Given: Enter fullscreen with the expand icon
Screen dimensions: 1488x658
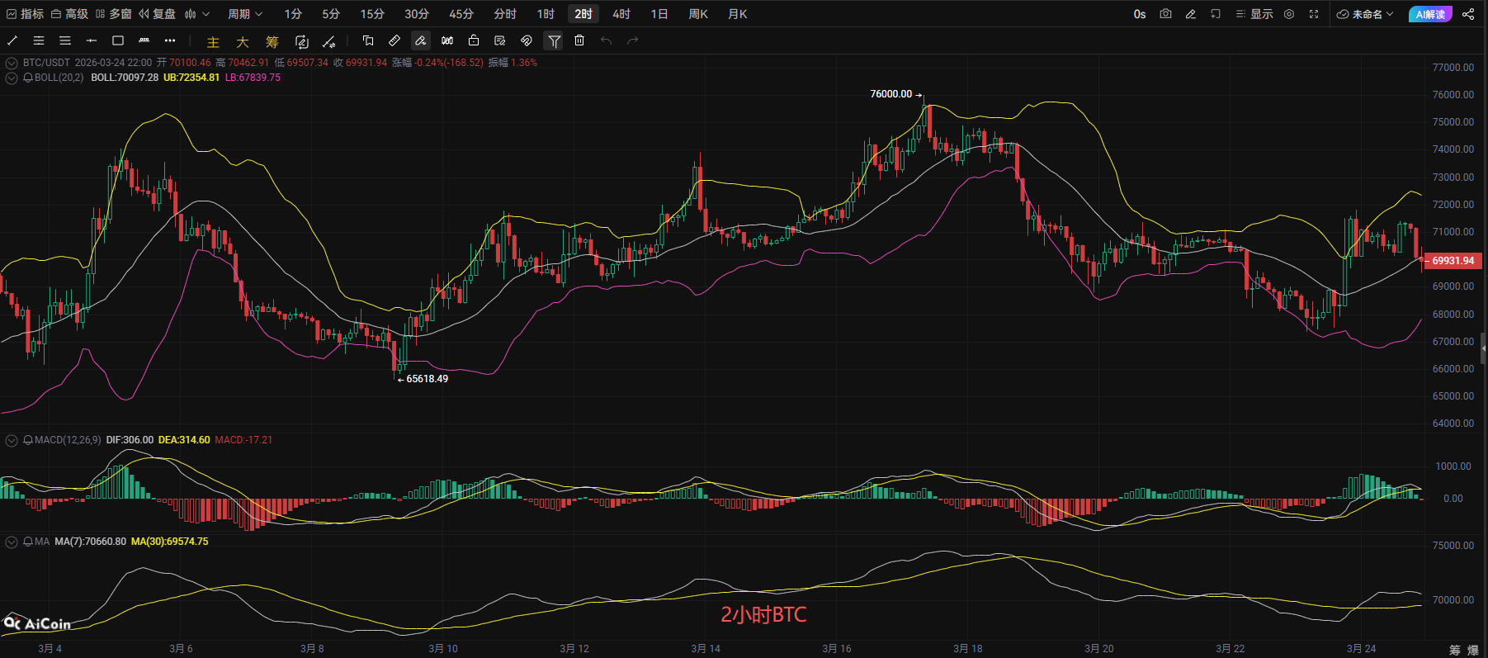Looking at the screenshot, I should pos(1314,14).
